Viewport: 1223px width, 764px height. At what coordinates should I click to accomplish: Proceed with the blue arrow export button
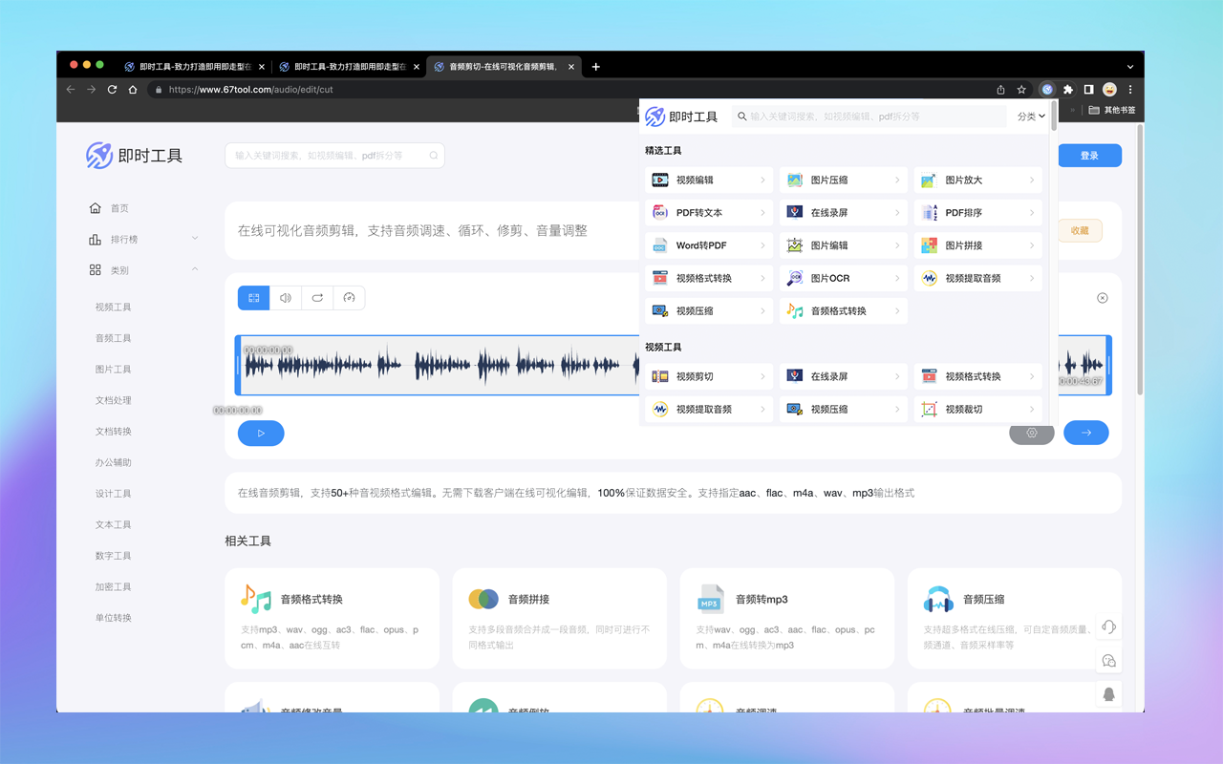click(1085, 433)
